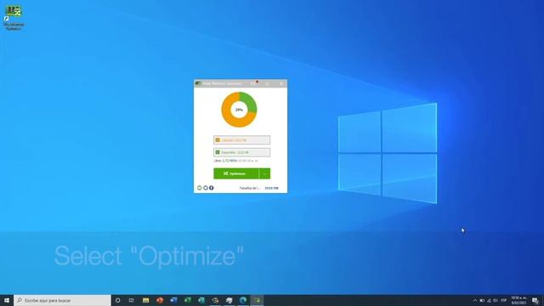
Task: Click the orange swatch in the used memory row
Action: [218, 139]
